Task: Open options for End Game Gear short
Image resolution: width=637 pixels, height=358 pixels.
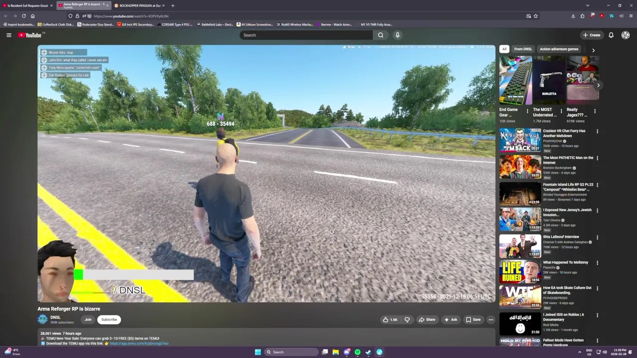Action: pos(528,111)
